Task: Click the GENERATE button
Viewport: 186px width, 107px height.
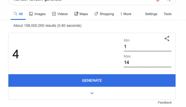Action: click(92, 80)
